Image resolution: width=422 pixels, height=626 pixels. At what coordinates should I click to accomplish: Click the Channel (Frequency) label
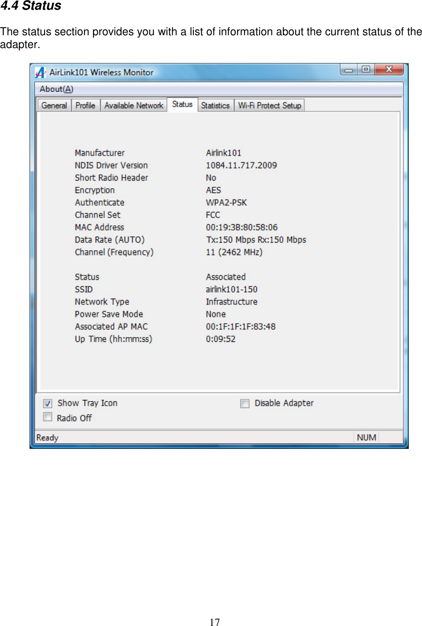[x=114, y=252]
